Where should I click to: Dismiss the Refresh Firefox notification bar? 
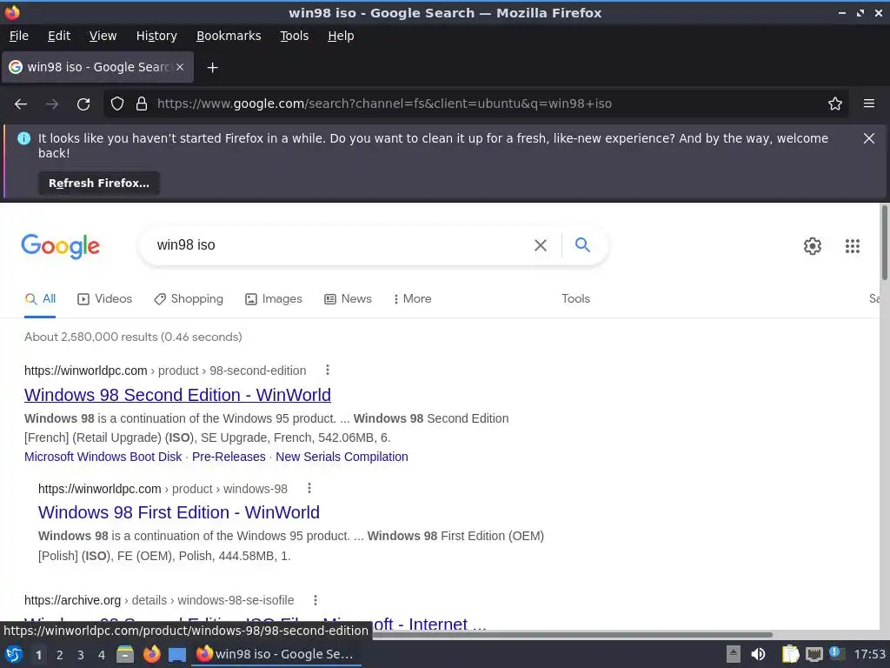[868, 138]
